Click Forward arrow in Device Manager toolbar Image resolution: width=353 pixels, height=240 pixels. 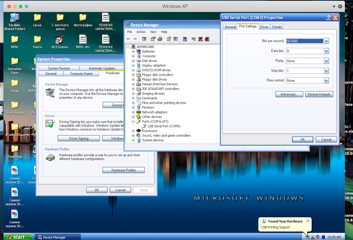(135, 39)
